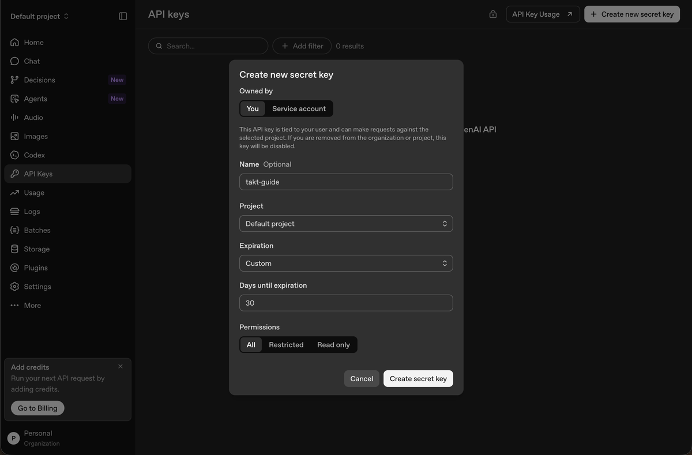
Task: Set permissions to Read only
Action: click(333, 345)
